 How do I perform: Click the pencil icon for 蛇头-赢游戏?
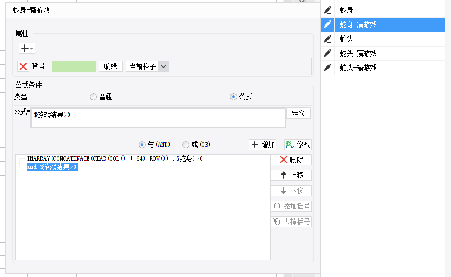coord(328,53)
